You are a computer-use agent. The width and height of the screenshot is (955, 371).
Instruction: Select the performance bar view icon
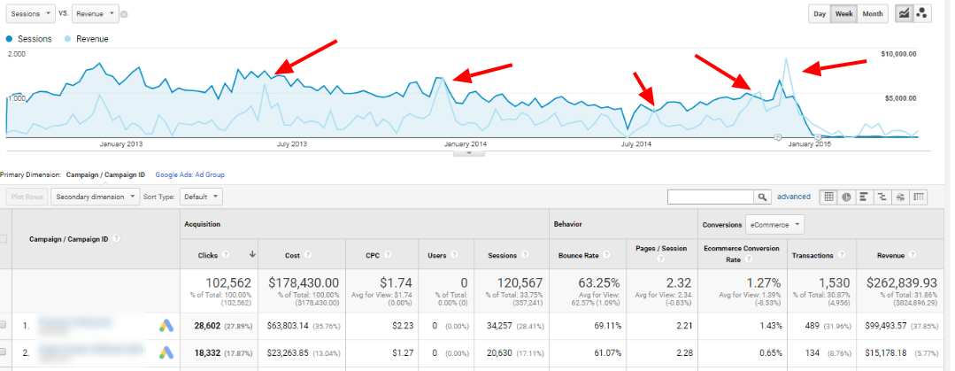point(865,197)
